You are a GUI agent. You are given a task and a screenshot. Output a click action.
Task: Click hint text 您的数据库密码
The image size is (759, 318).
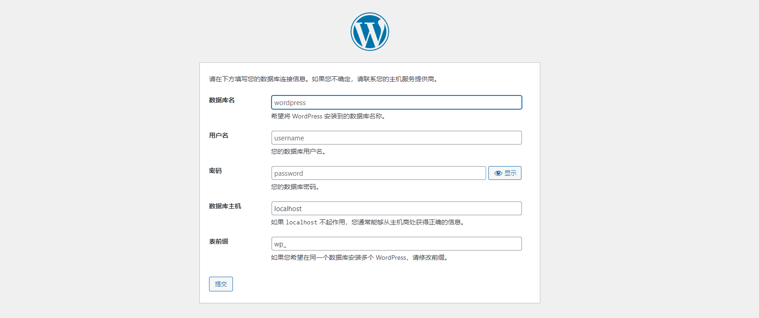pos(295,187)
